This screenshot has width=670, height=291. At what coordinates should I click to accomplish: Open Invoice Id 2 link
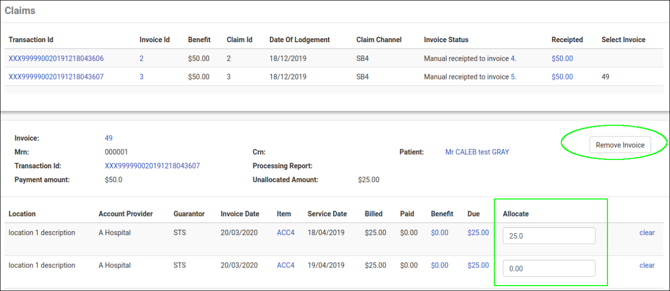[142, 58]
